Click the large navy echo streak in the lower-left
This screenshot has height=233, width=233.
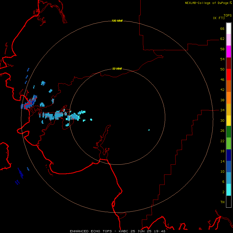click(20, 173)
